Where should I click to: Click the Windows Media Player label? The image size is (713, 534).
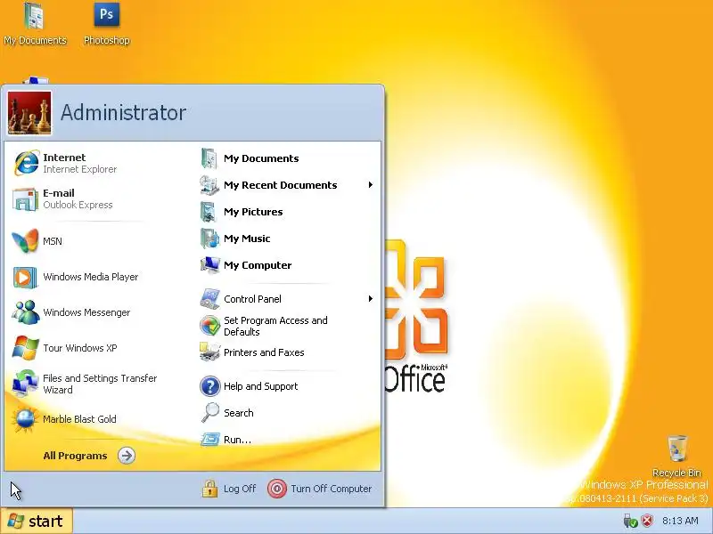coord(91,277)
